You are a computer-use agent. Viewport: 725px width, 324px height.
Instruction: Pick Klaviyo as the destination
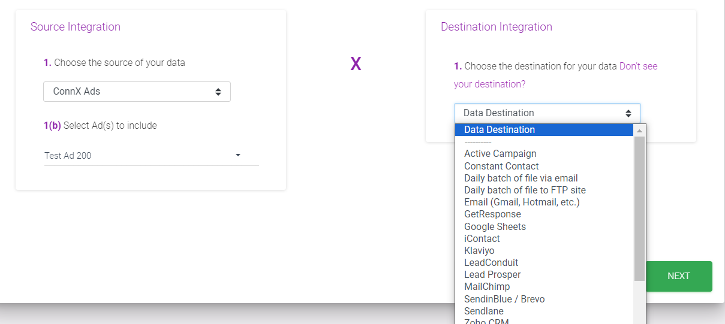(x=479, y=250)
